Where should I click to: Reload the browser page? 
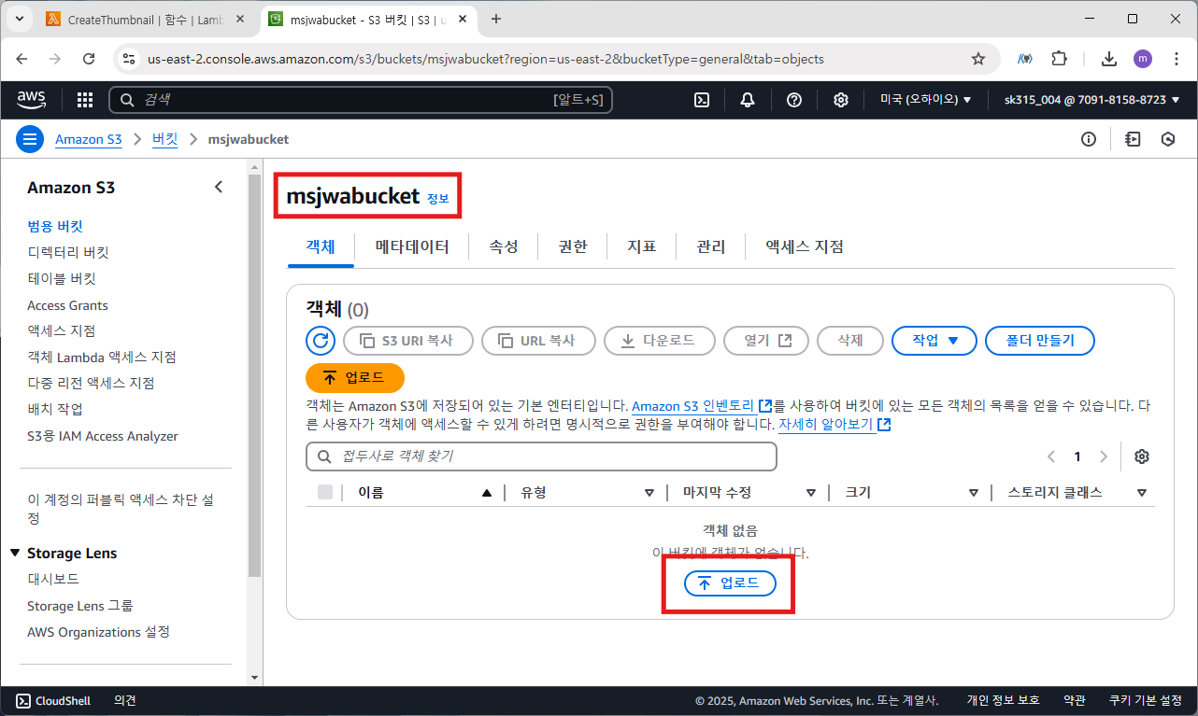point(89,59)
